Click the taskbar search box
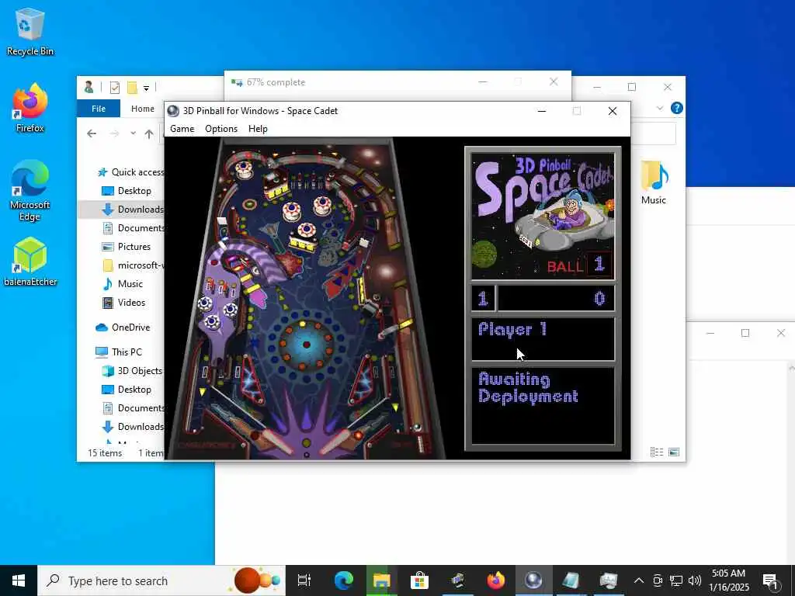The width and height of the screenshot is (795, 596). (x=161, y=580)
